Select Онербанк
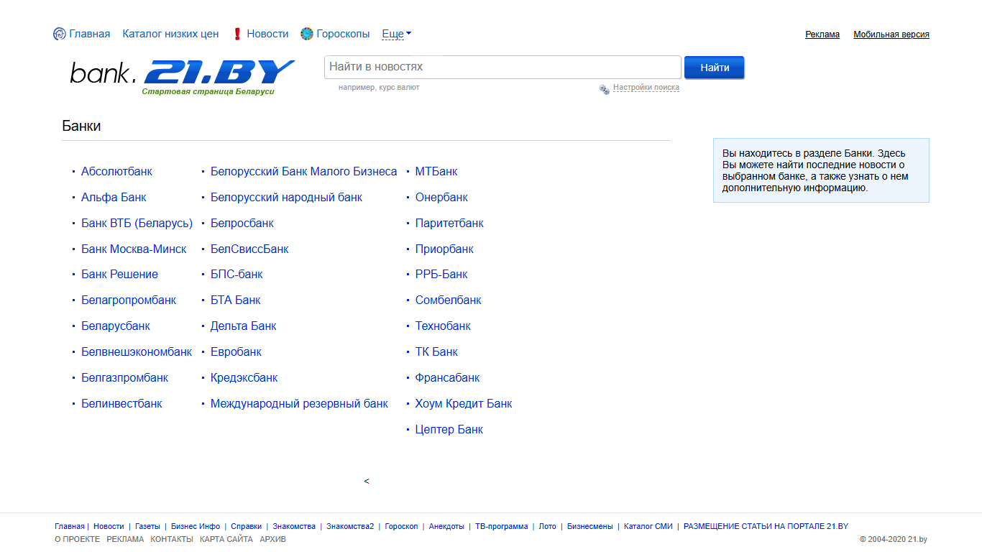Image resolution: width=982 pixels, height=552 pixels. 441,198
